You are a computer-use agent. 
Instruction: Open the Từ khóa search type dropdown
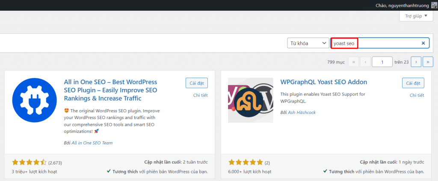308,43
